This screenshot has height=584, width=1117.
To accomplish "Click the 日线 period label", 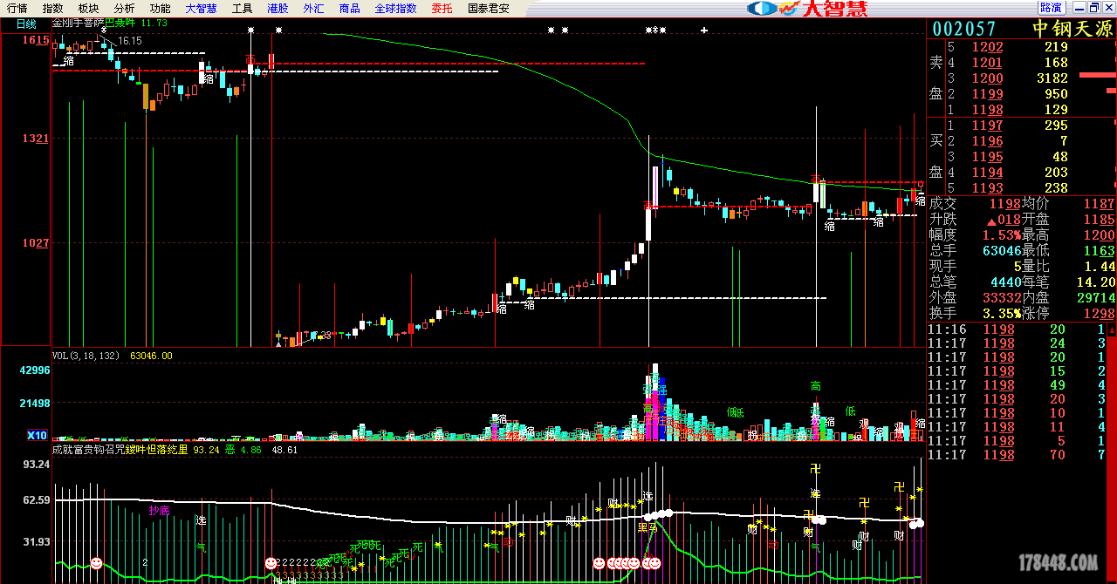I will [x=26, y=24].
